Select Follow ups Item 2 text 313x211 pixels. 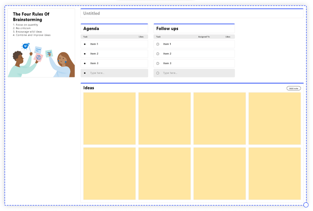(x=167, y=53)
